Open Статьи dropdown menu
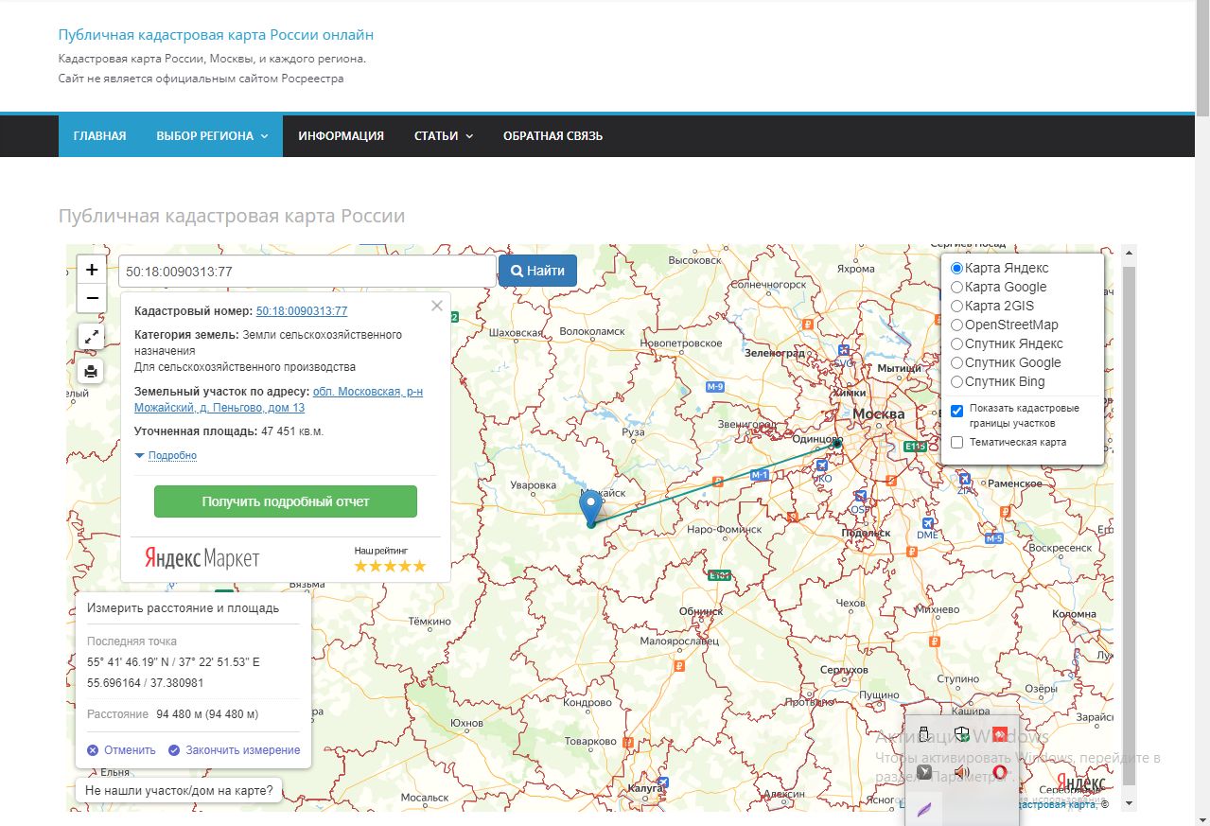 tap(443, 135)
